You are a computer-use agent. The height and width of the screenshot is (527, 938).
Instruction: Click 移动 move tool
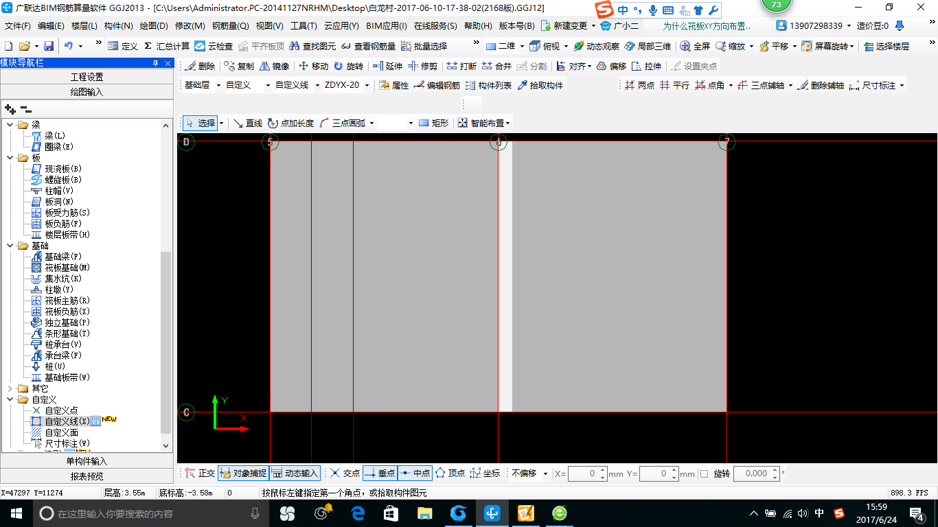pos(313,66)
